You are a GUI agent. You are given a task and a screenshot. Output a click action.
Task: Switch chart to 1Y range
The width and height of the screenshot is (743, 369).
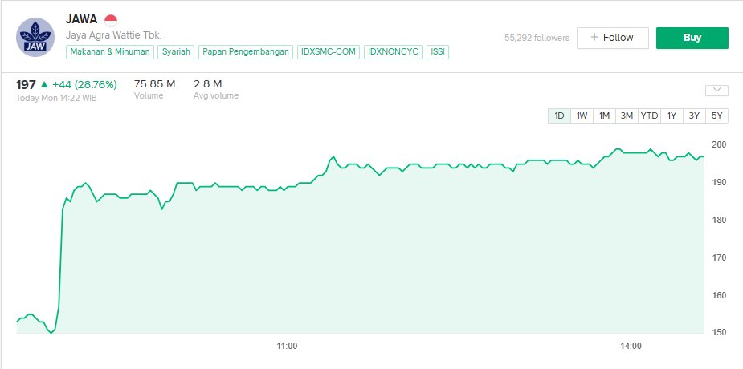(672, 116)
